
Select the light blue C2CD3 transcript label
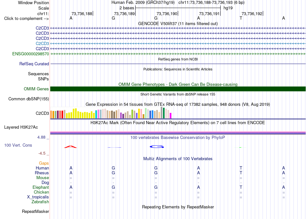tap(42, 43)
